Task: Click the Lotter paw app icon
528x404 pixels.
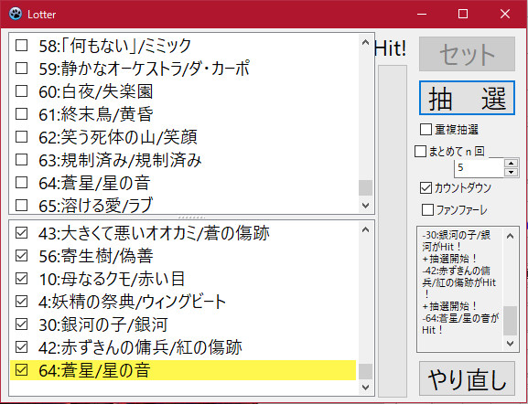Action: pyautogui.click(x=16, y=14)
